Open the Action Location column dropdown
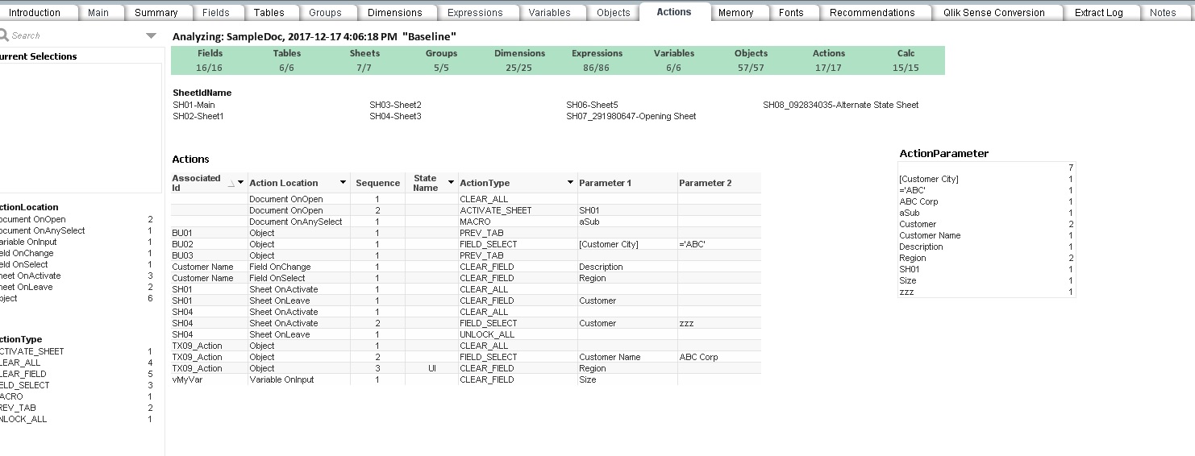 tap(343, 183)
